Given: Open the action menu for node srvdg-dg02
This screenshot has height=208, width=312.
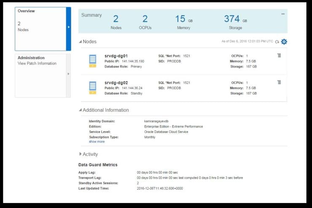Looking at the screenshot, I should [x=279, y=82].
